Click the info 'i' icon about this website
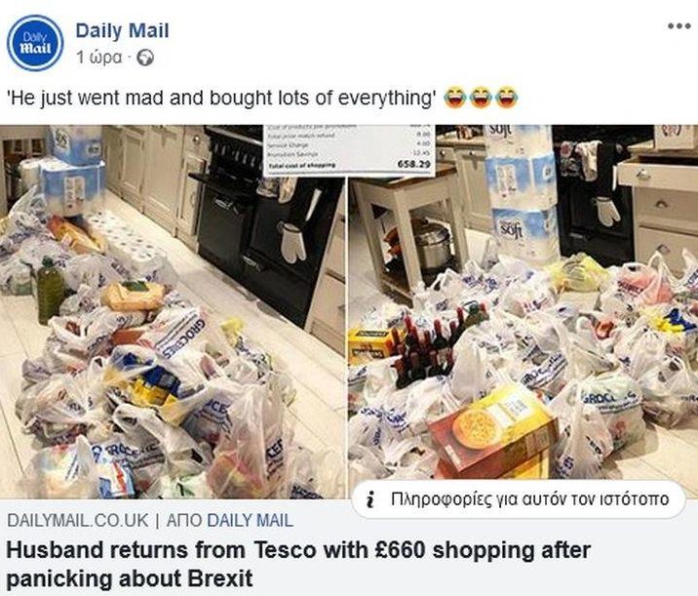698x596 pixels. click(x=369, y=499)
